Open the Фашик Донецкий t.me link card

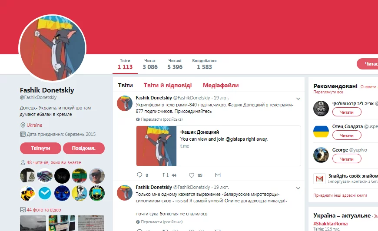pos(219,146)
